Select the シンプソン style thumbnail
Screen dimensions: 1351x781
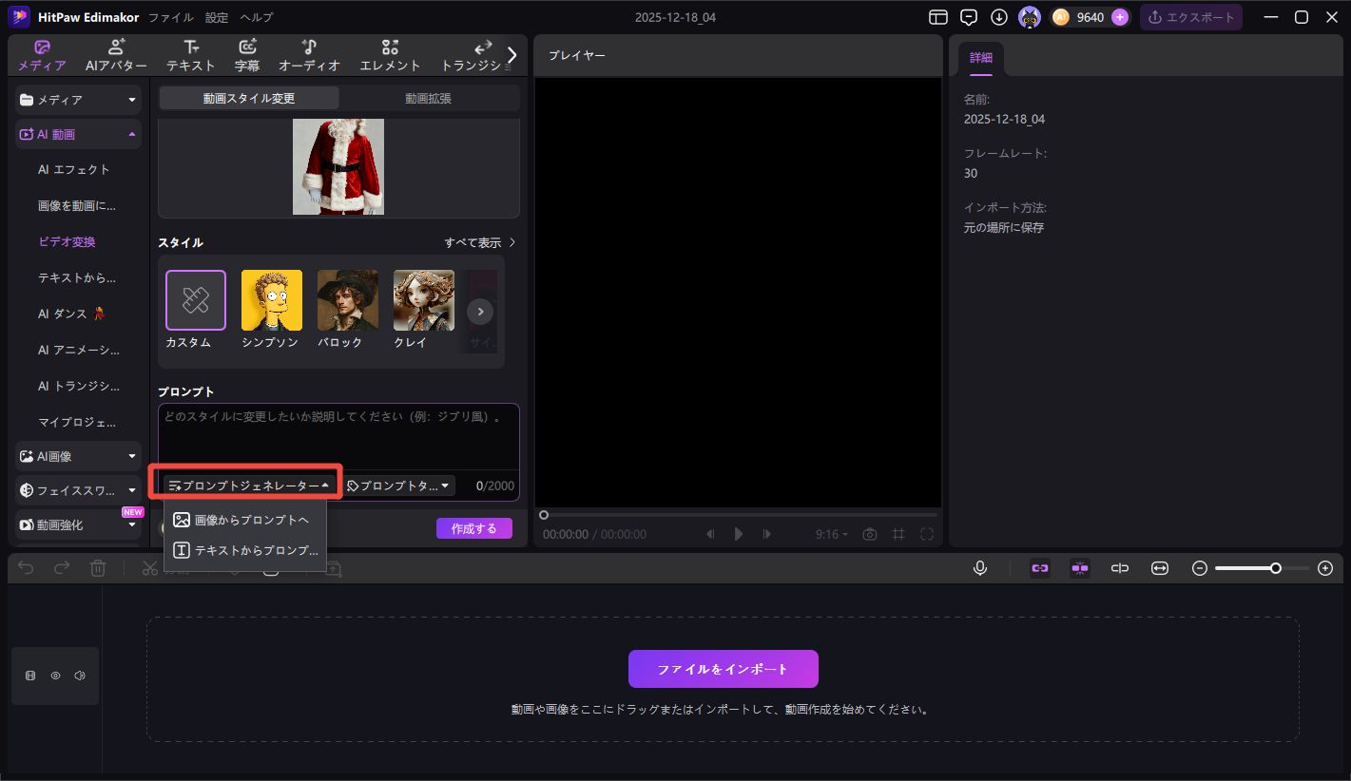click(x=271, y=301)
